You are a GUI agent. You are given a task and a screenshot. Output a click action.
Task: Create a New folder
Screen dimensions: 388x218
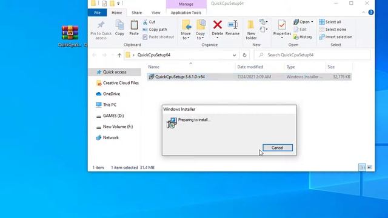pos(251,30)
